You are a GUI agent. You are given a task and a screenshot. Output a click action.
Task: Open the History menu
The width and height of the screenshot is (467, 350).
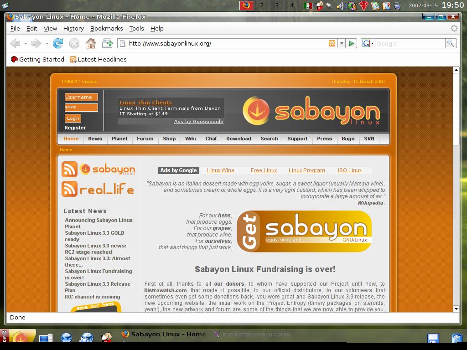point(73,29)
